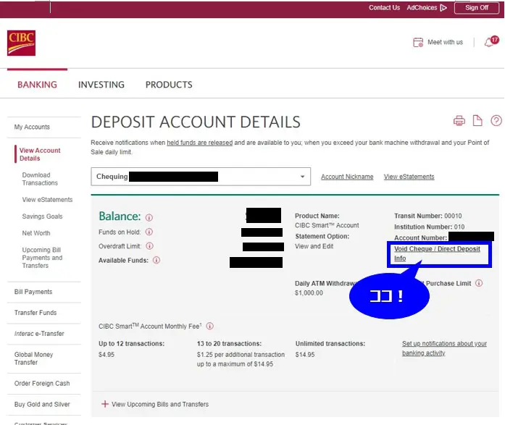
Task: Click the document export icon
Action: [477, 121]
